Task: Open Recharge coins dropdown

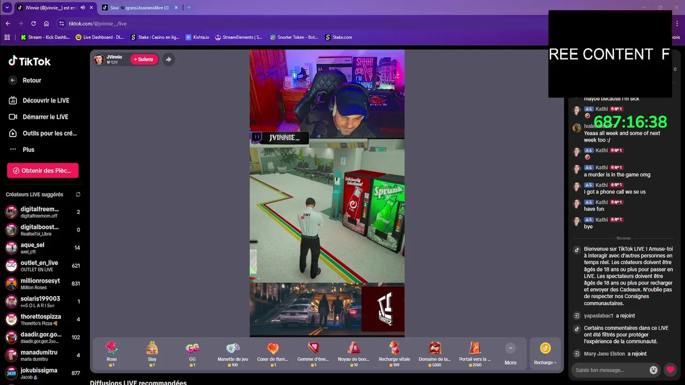Action: click(x=545, y=354)
